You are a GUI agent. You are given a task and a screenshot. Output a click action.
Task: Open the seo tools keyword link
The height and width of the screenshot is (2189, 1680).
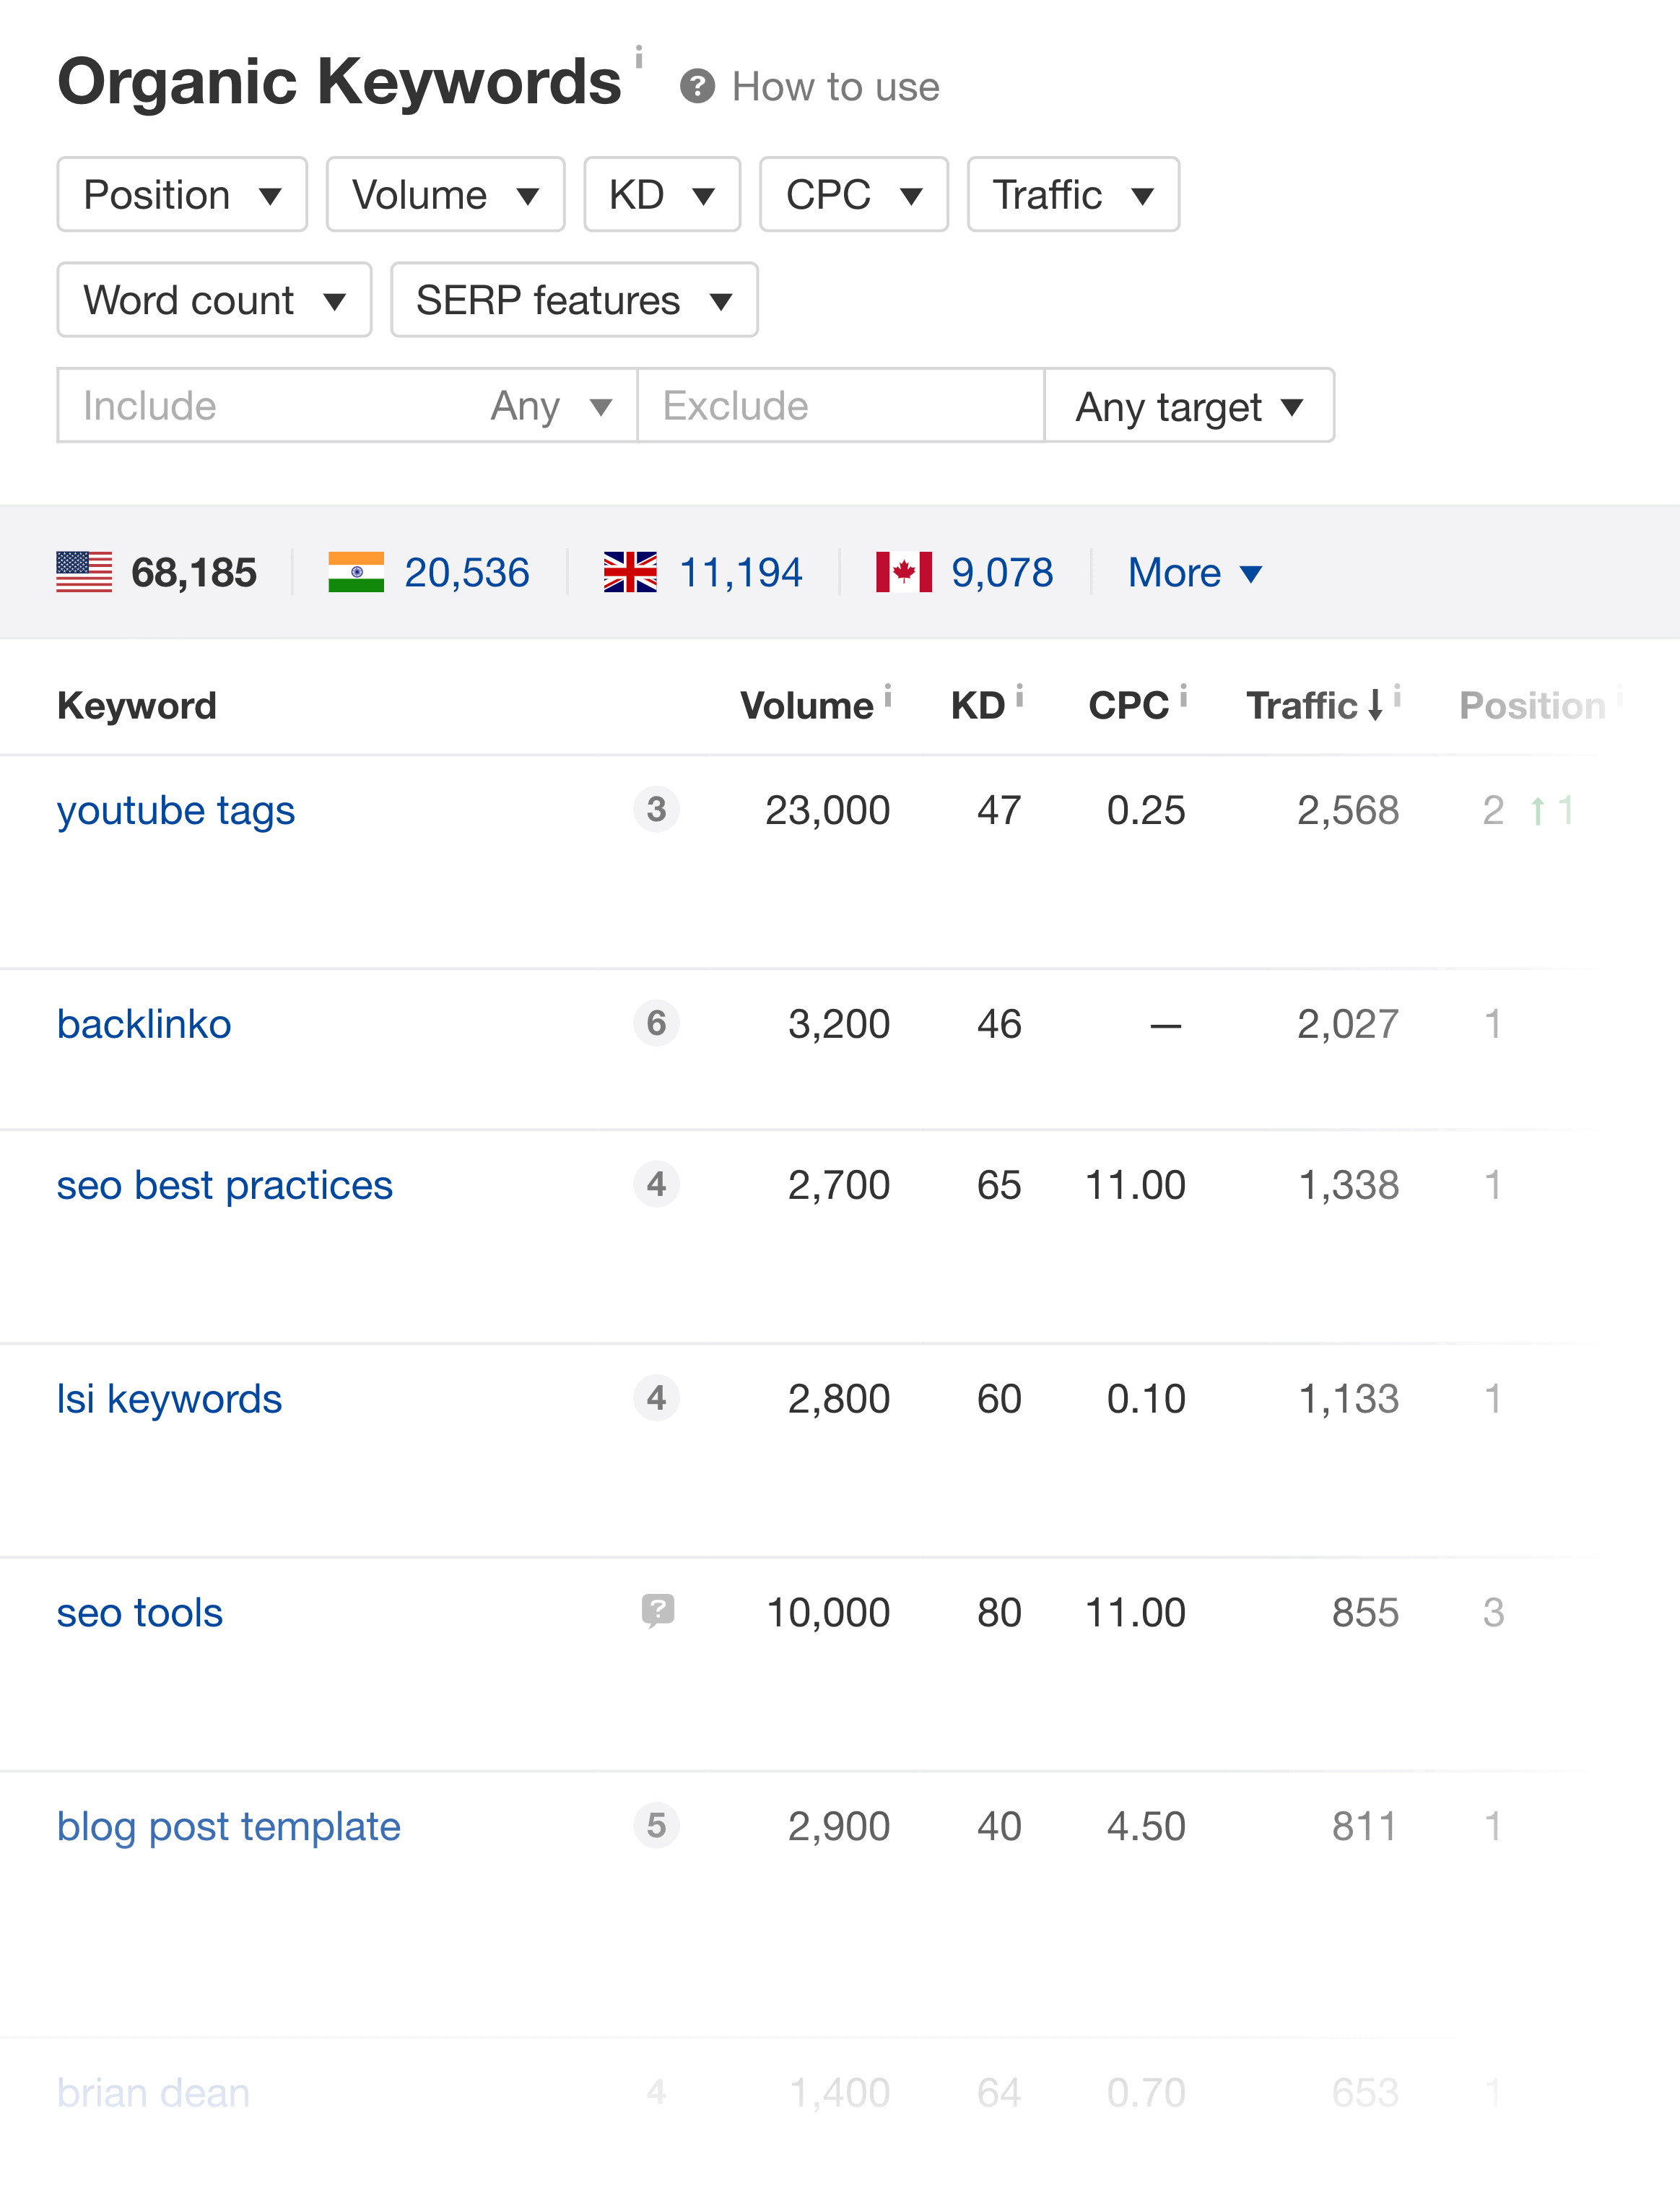[x=140, y=1613]
